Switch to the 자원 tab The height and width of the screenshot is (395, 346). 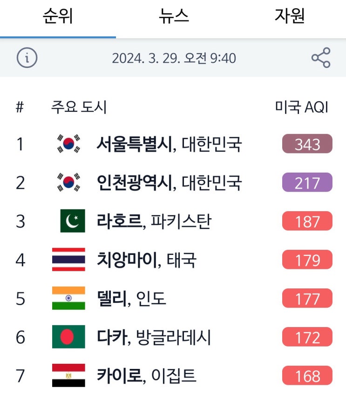[289, 17]
